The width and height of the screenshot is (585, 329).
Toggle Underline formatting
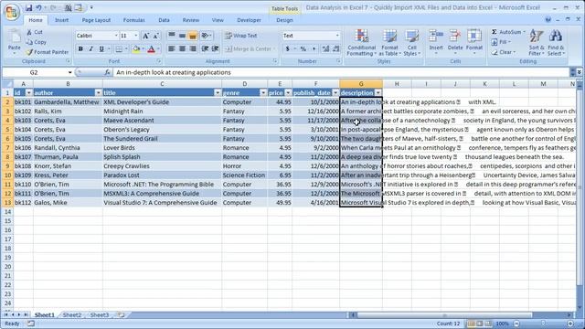coord(101,48)
